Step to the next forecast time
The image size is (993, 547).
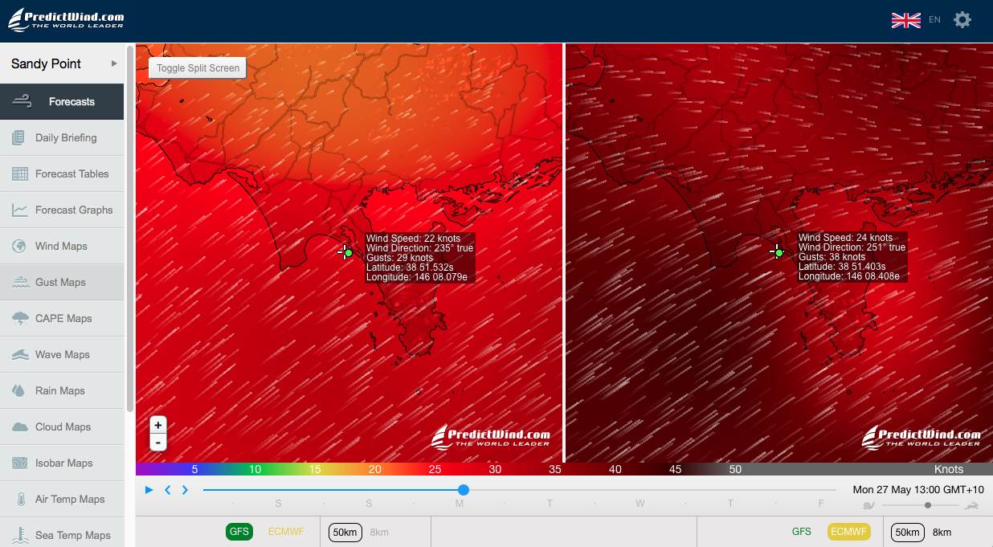[185, 490]
